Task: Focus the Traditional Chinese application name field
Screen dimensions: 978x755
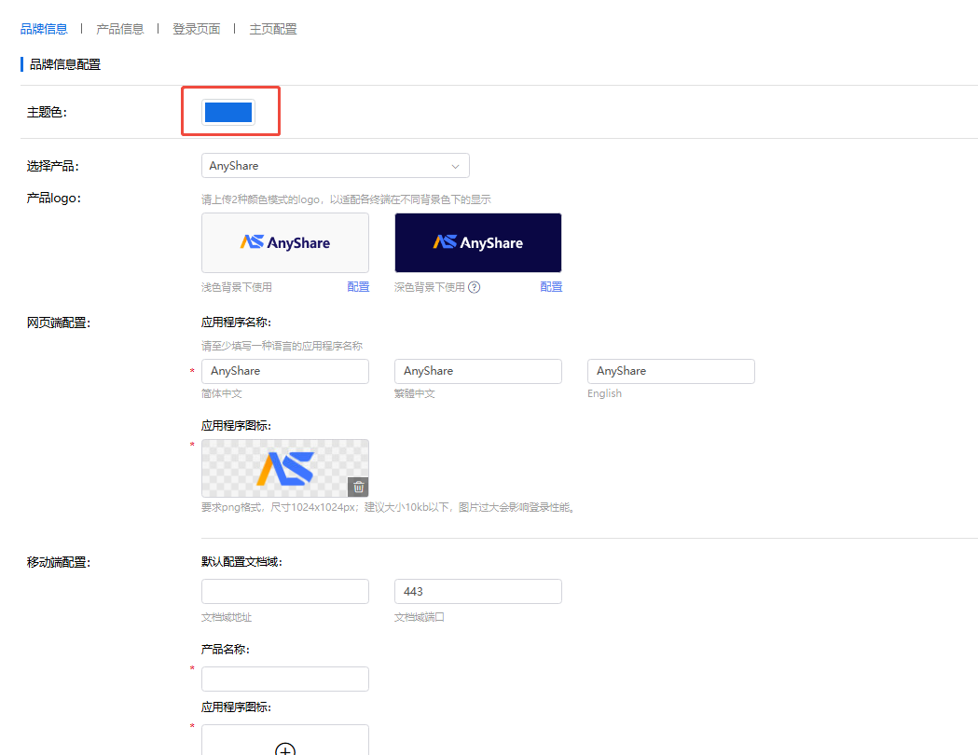Action: (478, 371)
